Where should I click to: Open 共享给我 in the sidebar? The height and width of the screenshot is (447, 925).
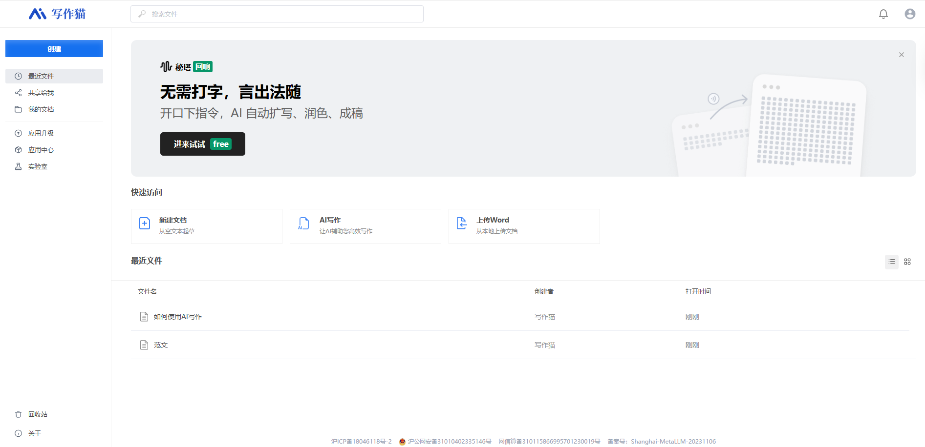tap(54, 93)
